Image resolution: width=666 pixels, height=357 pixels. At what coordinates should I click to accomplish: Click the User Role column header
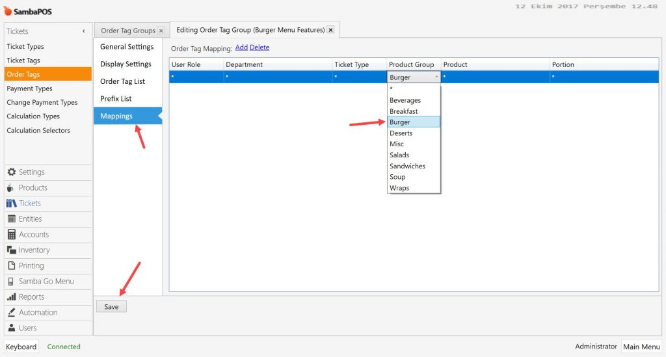tap(196, 64)
